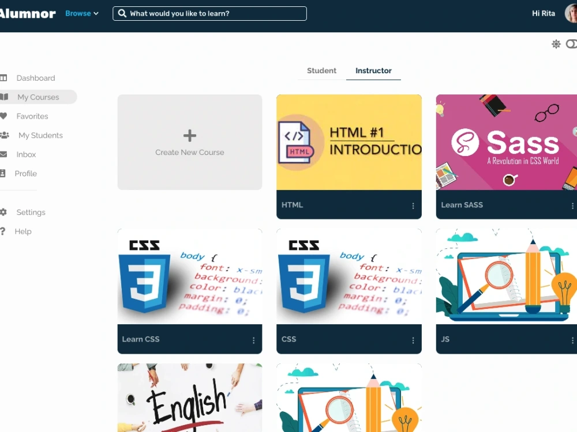Open the Learn CSS options menu
The image size is (577, 432).
pyautogui.click(x=253, y=340)
